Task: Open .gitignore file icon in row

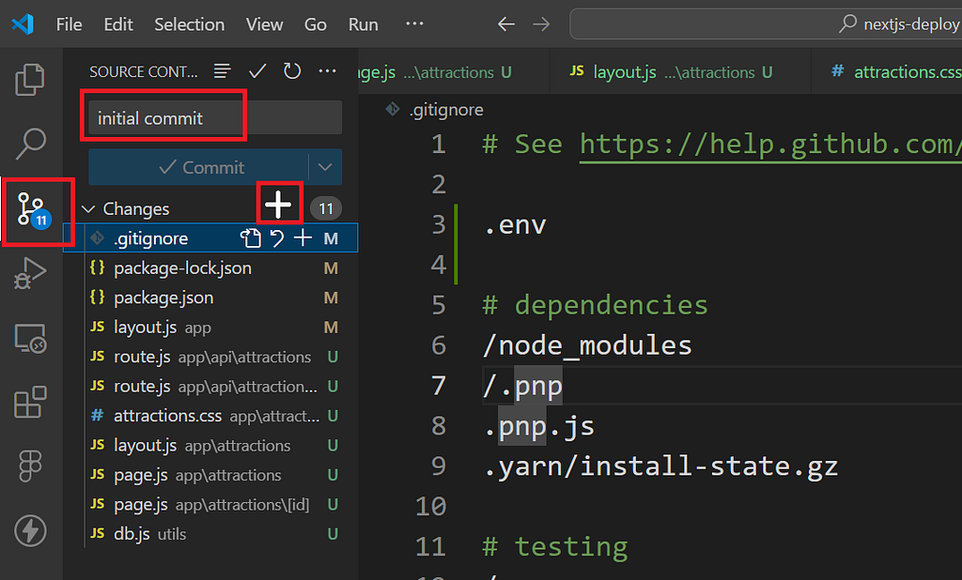Action: click(250, 237)
